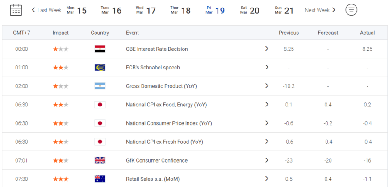
Task: Click the GMT+7 timezone header
Action: 21,33
